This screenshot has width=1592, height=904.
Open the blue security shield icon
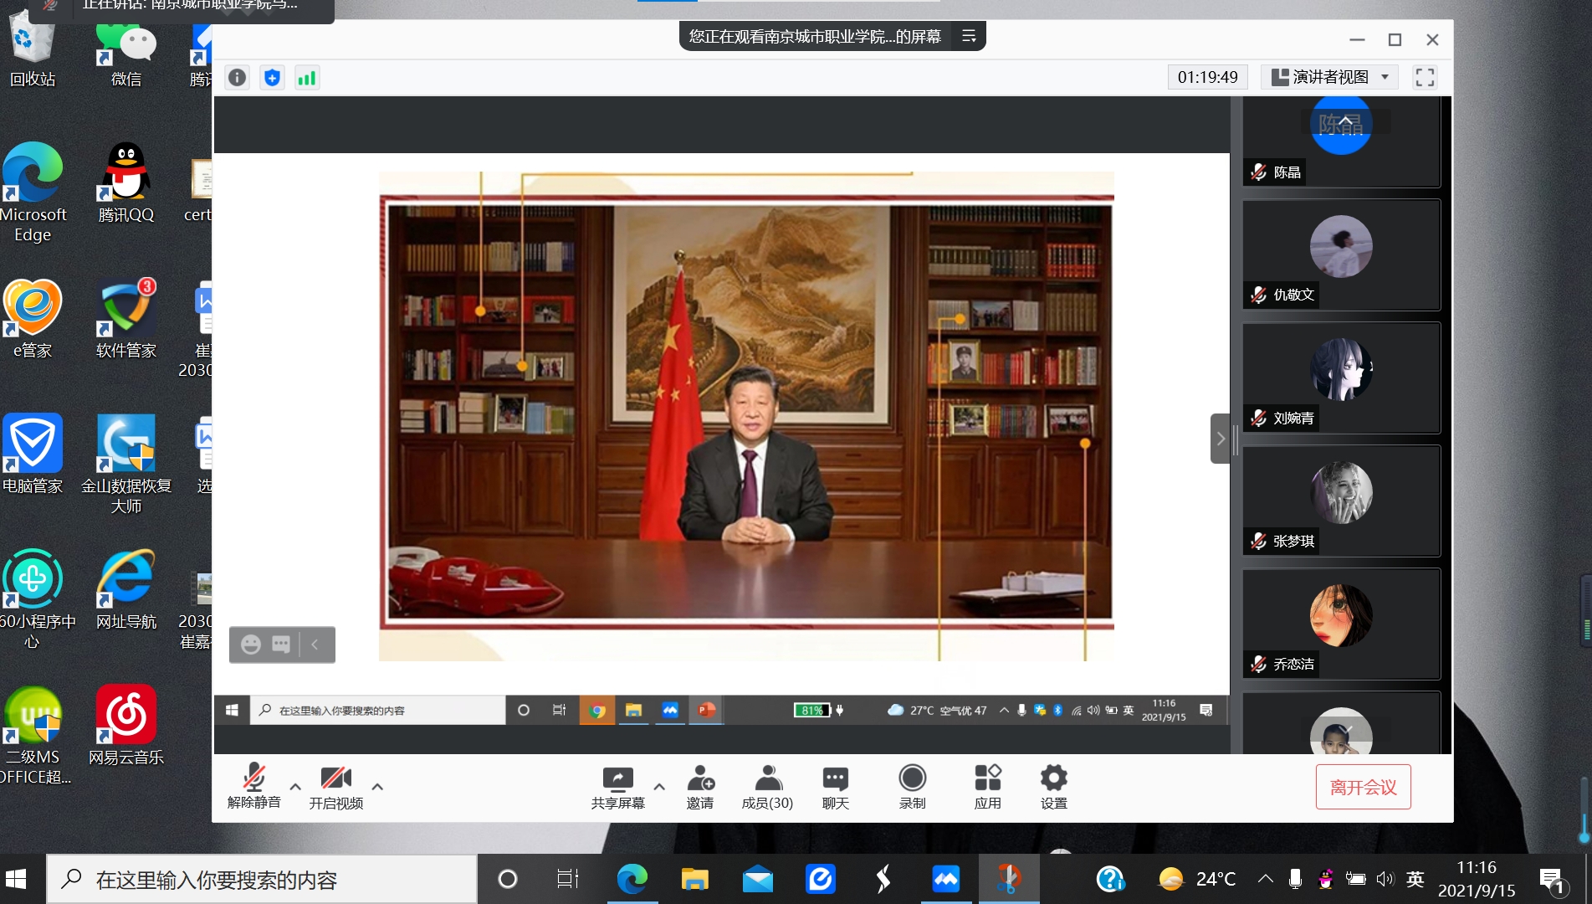click(x=272, y=78)
